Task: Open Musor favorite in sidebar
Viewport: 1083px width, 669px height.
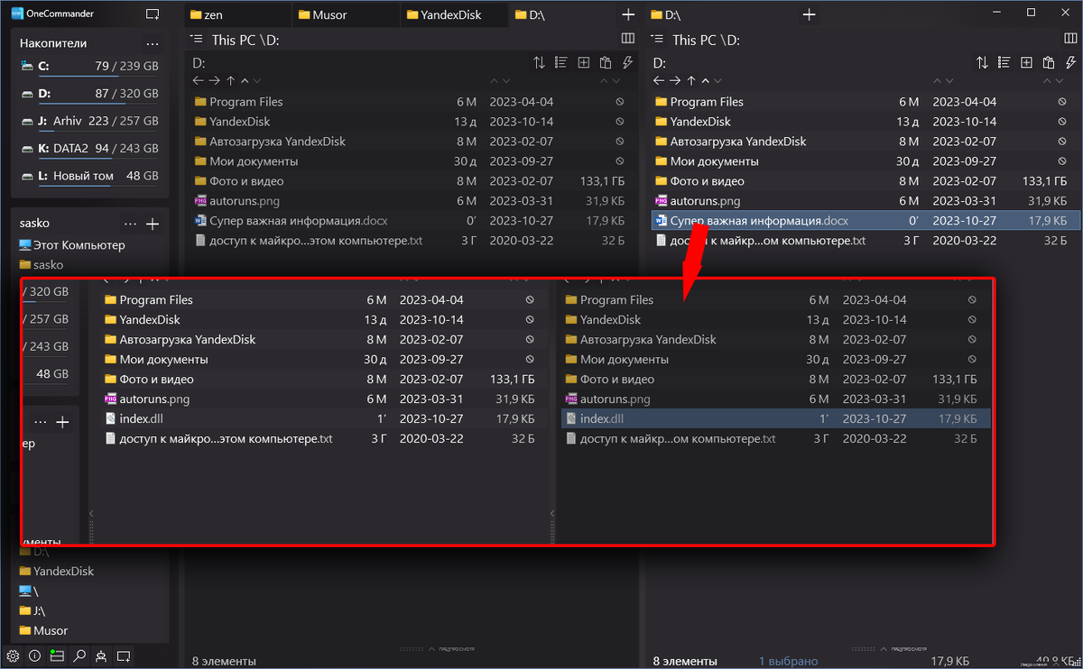Action: click(42, 630)
